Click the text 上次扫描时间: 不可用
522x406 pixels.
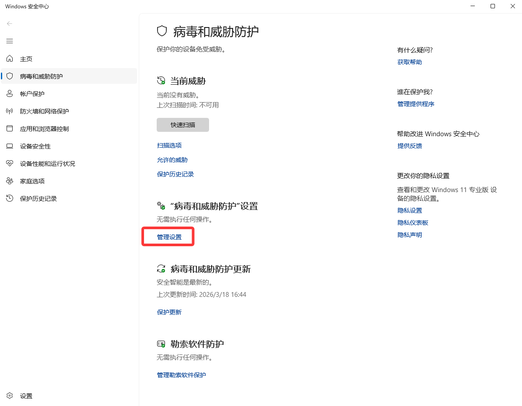click(188, 105)
